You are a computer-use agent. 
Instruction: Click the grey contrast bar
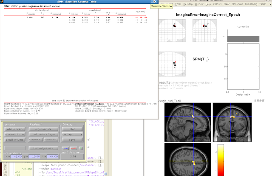[243, 39]
